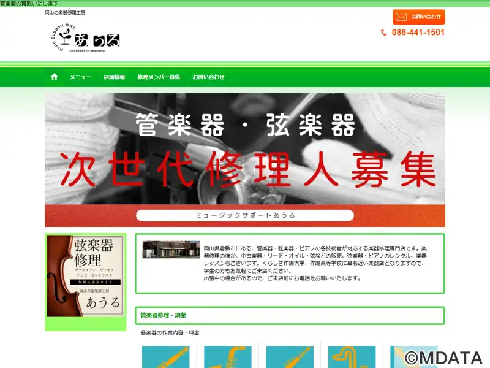The height and width of the screenshot is (368, 490).
Task: Click the 管楽器の買取いたします text at the top of the page
Action: [x=29, y=4]
